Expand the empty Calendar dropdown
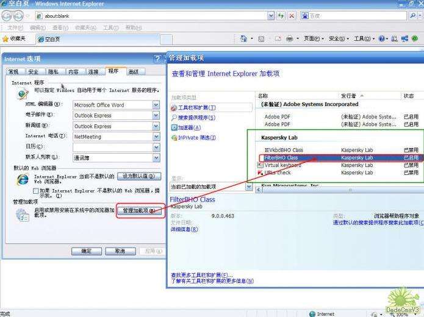This screenshot has width=424, height=317. (156, 148)
